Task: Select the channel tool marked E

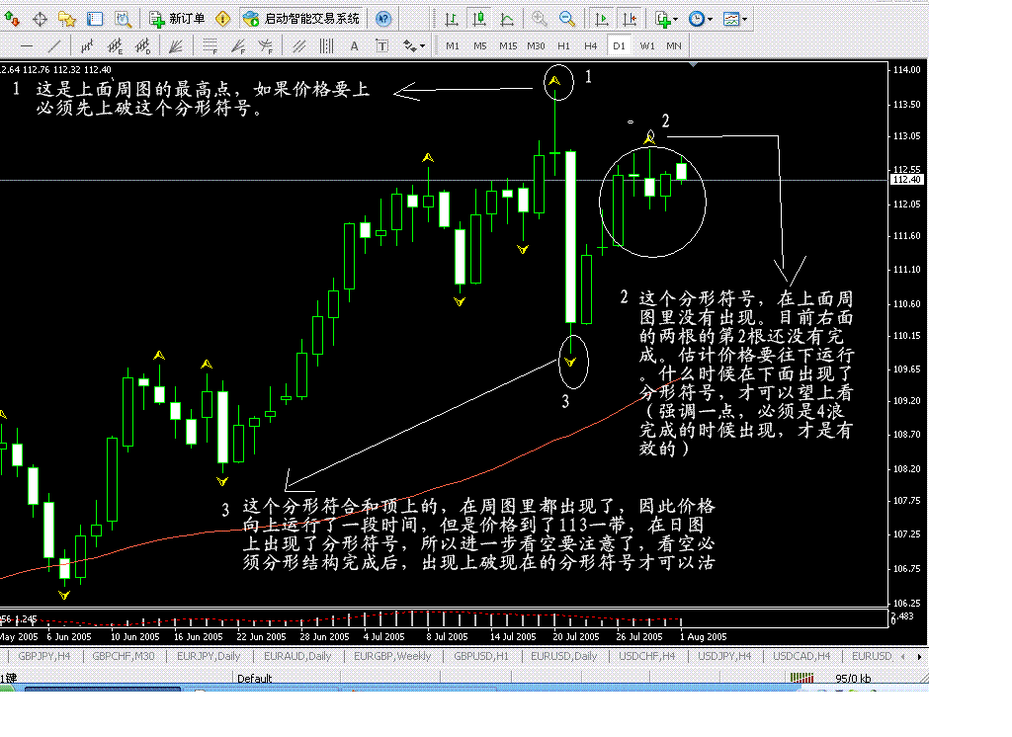Action: point(115,45)
